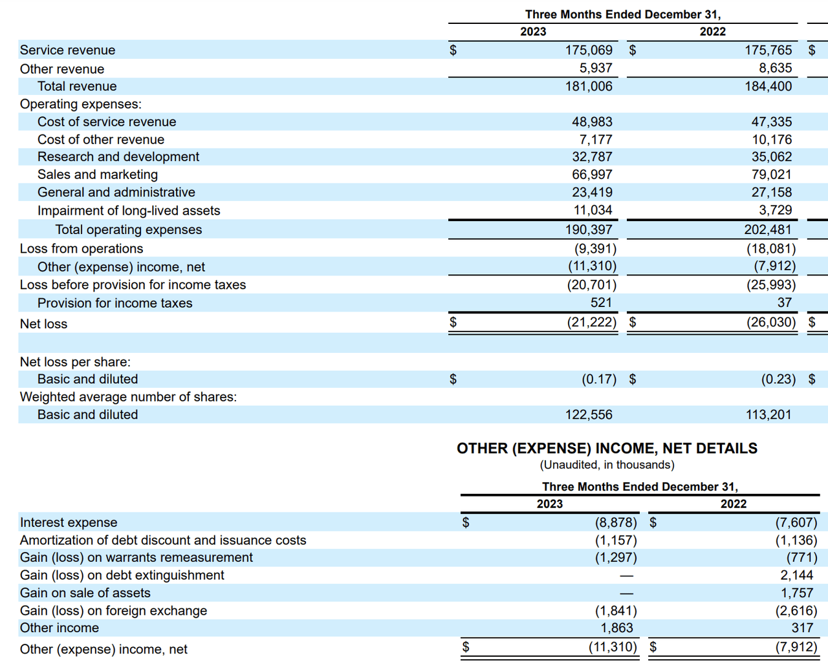This screenshot has height=669, width=828.
Task: Select the 'Other revenue' row label
Action: 62,69
